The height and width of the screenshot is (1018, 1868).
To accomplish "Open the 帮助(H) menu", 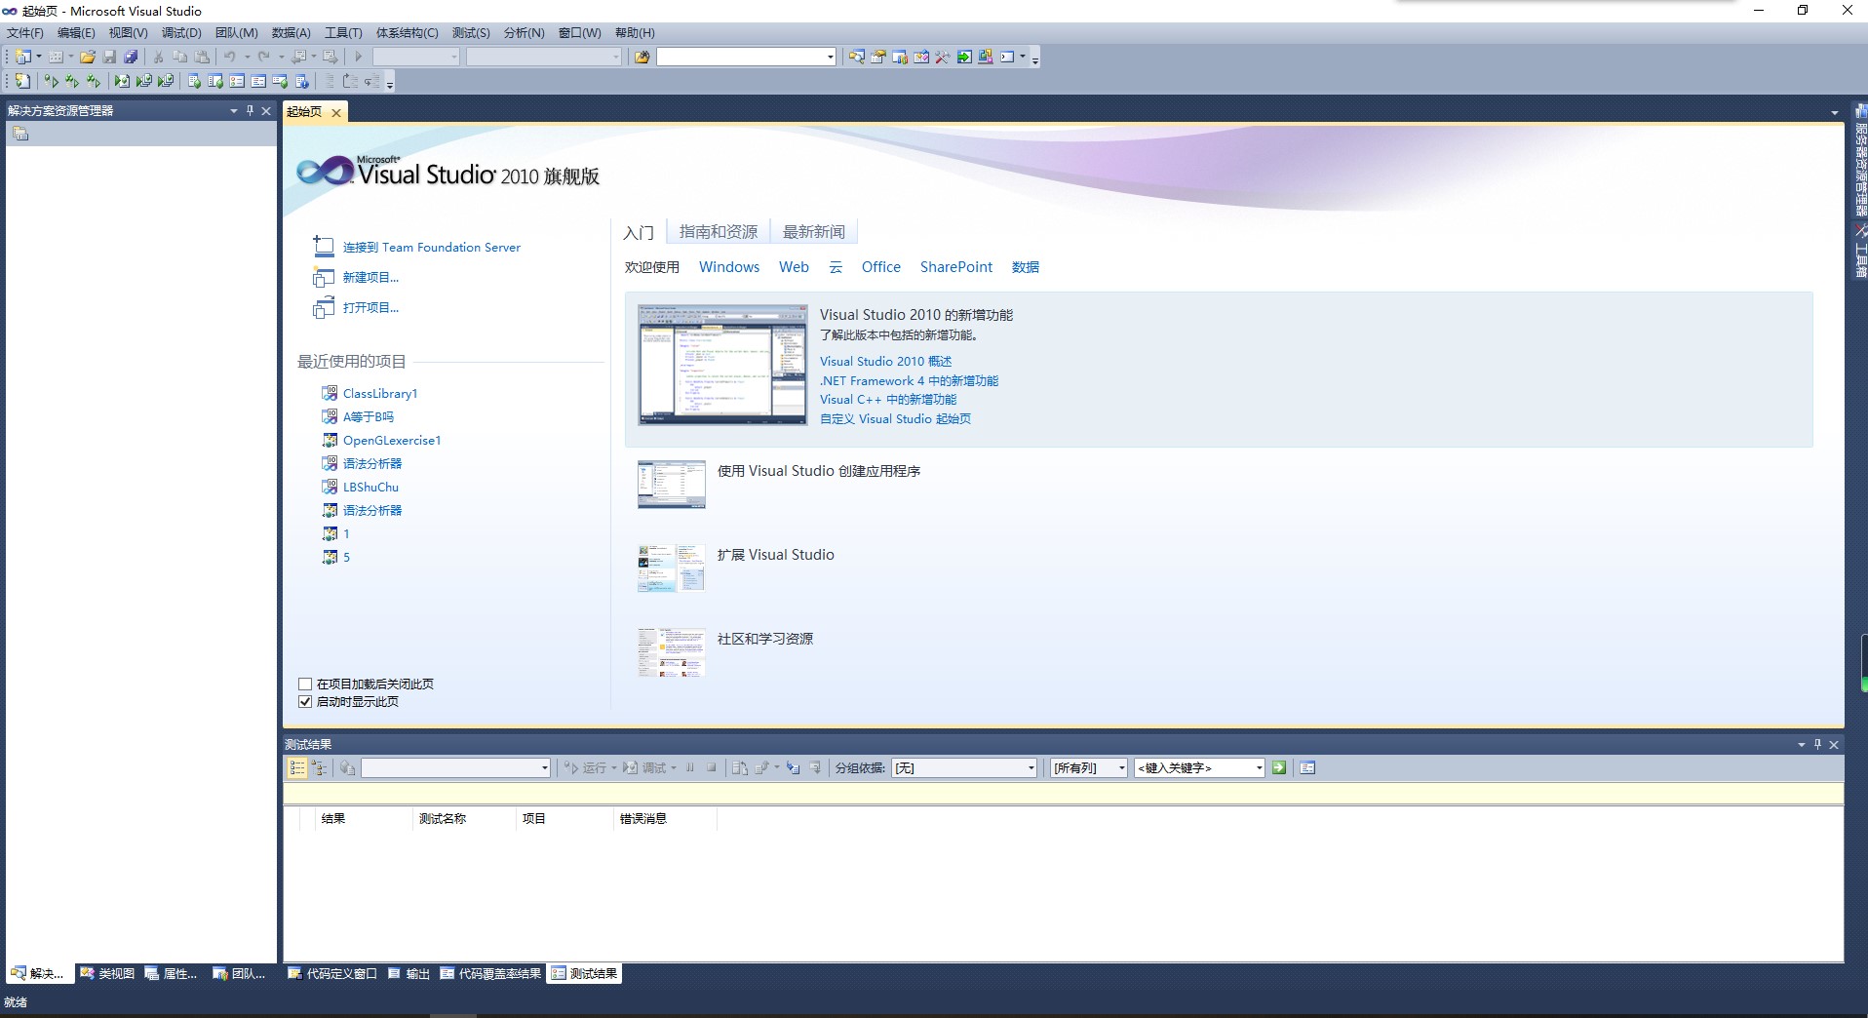I will click(x=635, y=33).
